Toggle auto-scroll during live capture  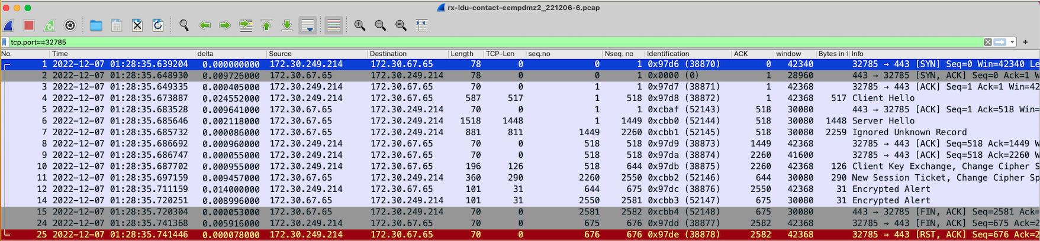coord(307,25)
